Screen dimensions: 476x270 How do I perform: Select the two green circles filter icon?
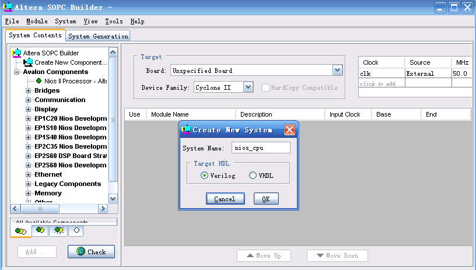(40, 230)
